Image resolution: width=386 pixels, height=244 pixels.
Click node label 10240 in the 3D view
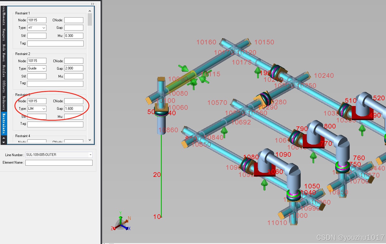click(324, 75)
